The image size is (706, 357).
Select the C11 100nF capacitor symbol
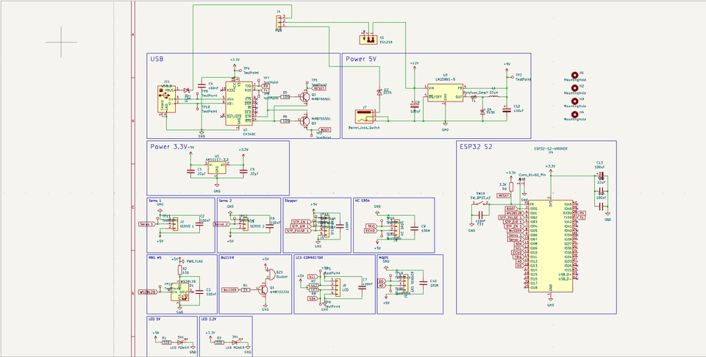(x=480, y=215)
